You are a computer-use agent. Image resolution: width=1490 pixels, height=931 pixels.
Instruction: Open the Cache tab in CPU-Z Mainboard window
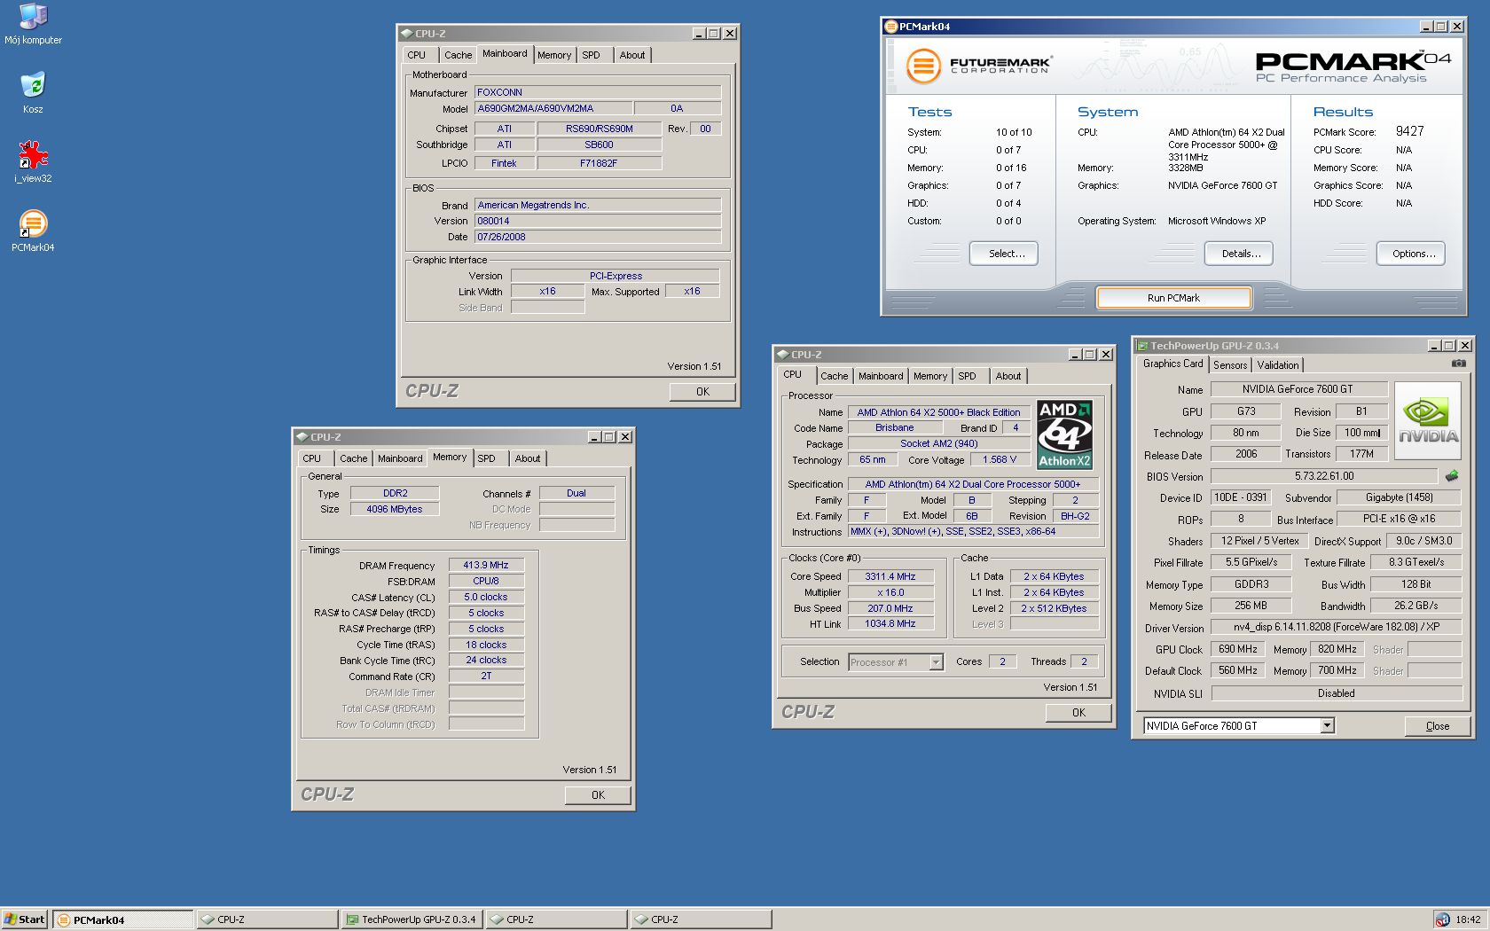pos(458,55)
